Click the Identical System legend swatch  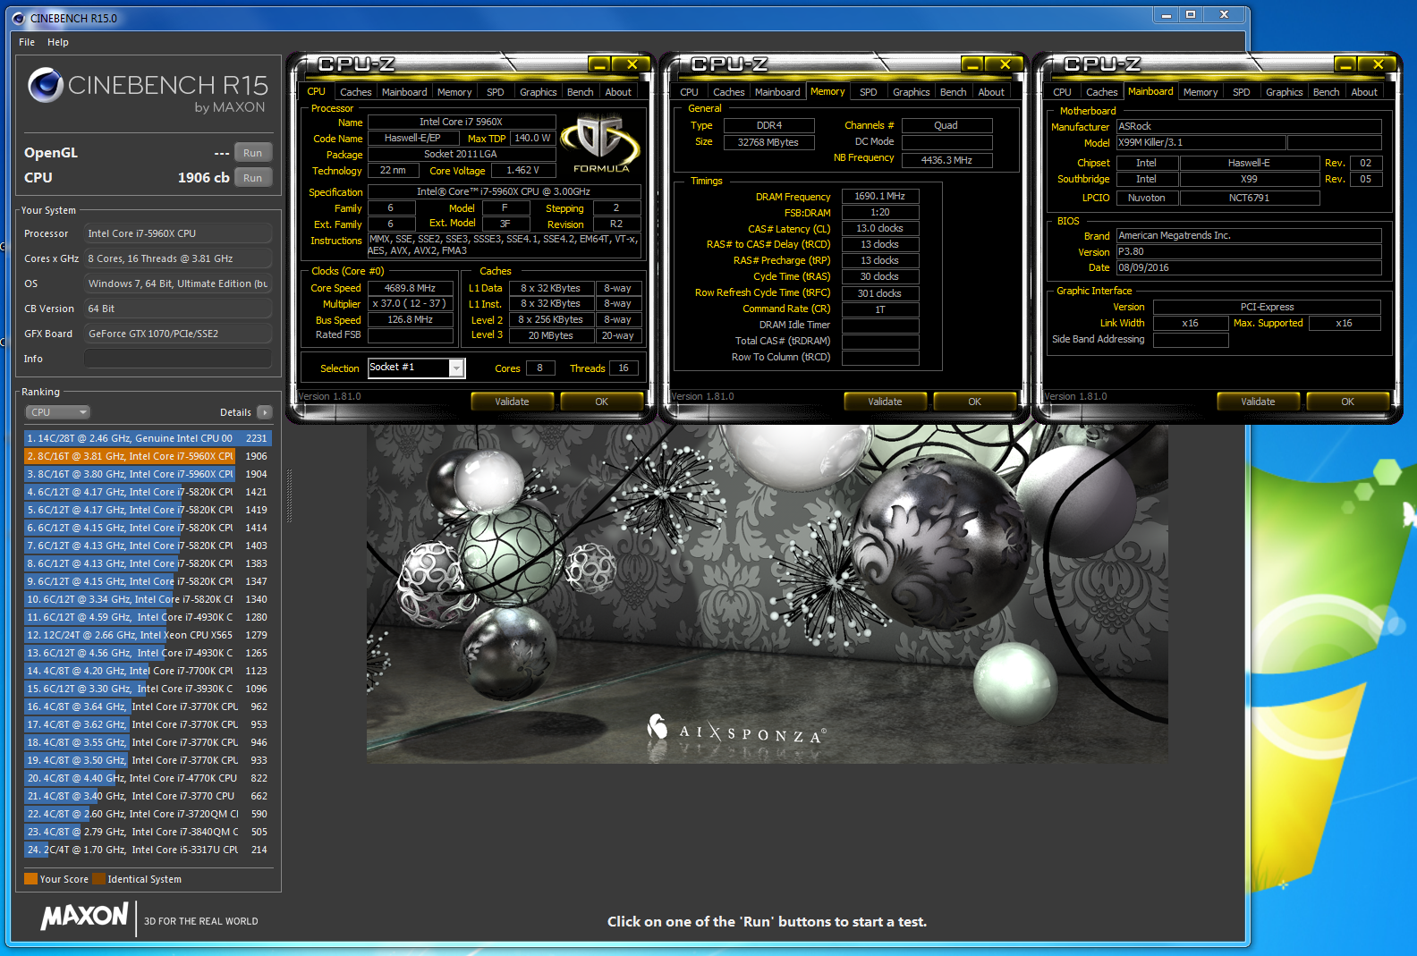click(x=98, y=879)
